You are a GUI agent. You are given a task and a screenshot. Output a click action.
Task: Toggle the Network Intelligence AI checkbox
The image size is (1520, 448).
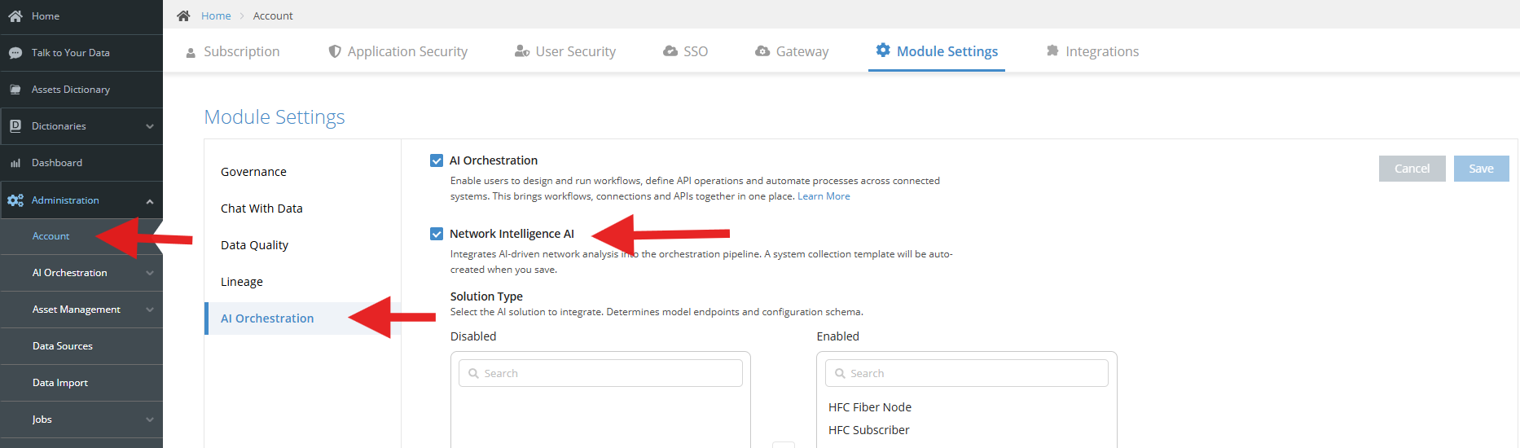437,234
